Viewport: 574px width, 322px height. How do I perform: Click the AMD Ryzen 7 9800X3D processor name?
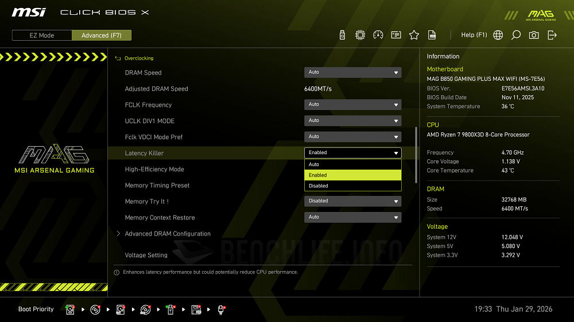pos(478,135)
